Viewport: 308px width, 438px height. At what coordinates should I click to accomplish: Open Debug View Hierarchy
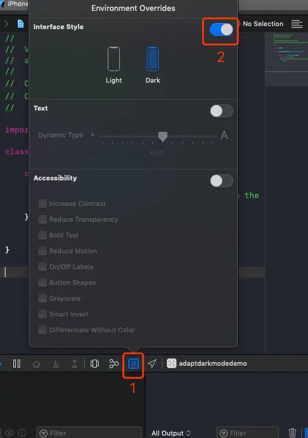pos(94,363)
